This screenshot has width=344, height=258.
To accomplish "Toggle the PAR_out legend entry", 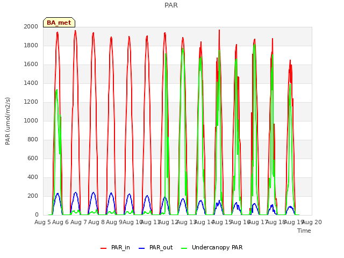I will tap(156, 247).
